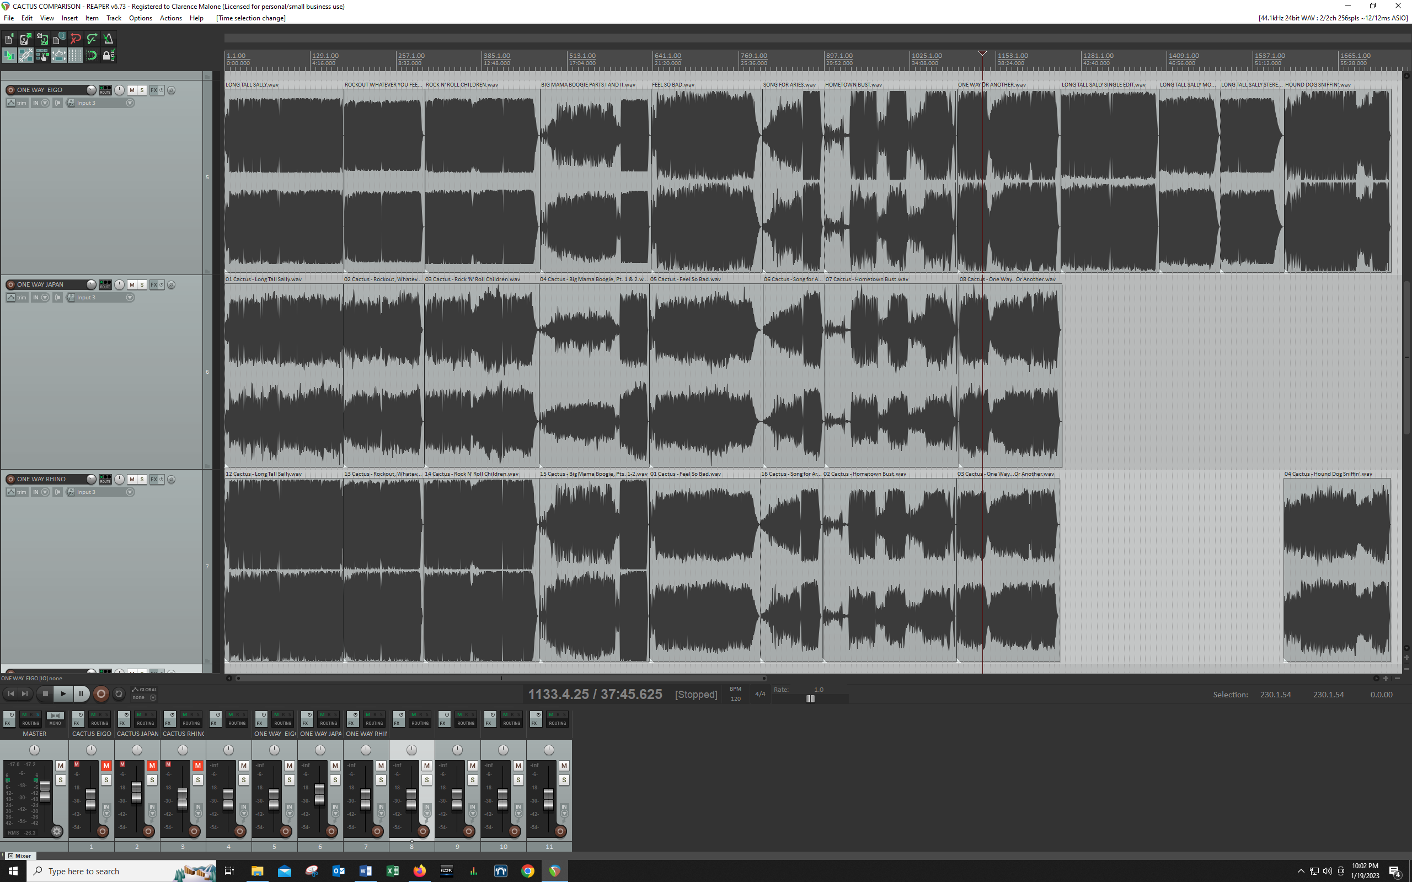Toggle the snap magnet icon
This screenshot has height=882, width=1412.
(x=92, y=56)
